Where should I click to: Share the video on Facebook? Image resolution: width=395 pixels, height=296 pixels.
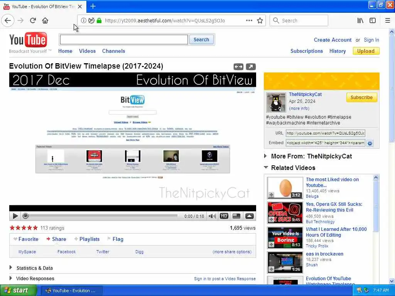(66, 252)
